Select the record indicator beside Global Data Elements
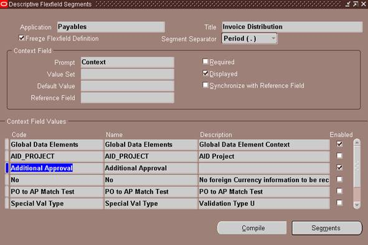 [7, 145]
